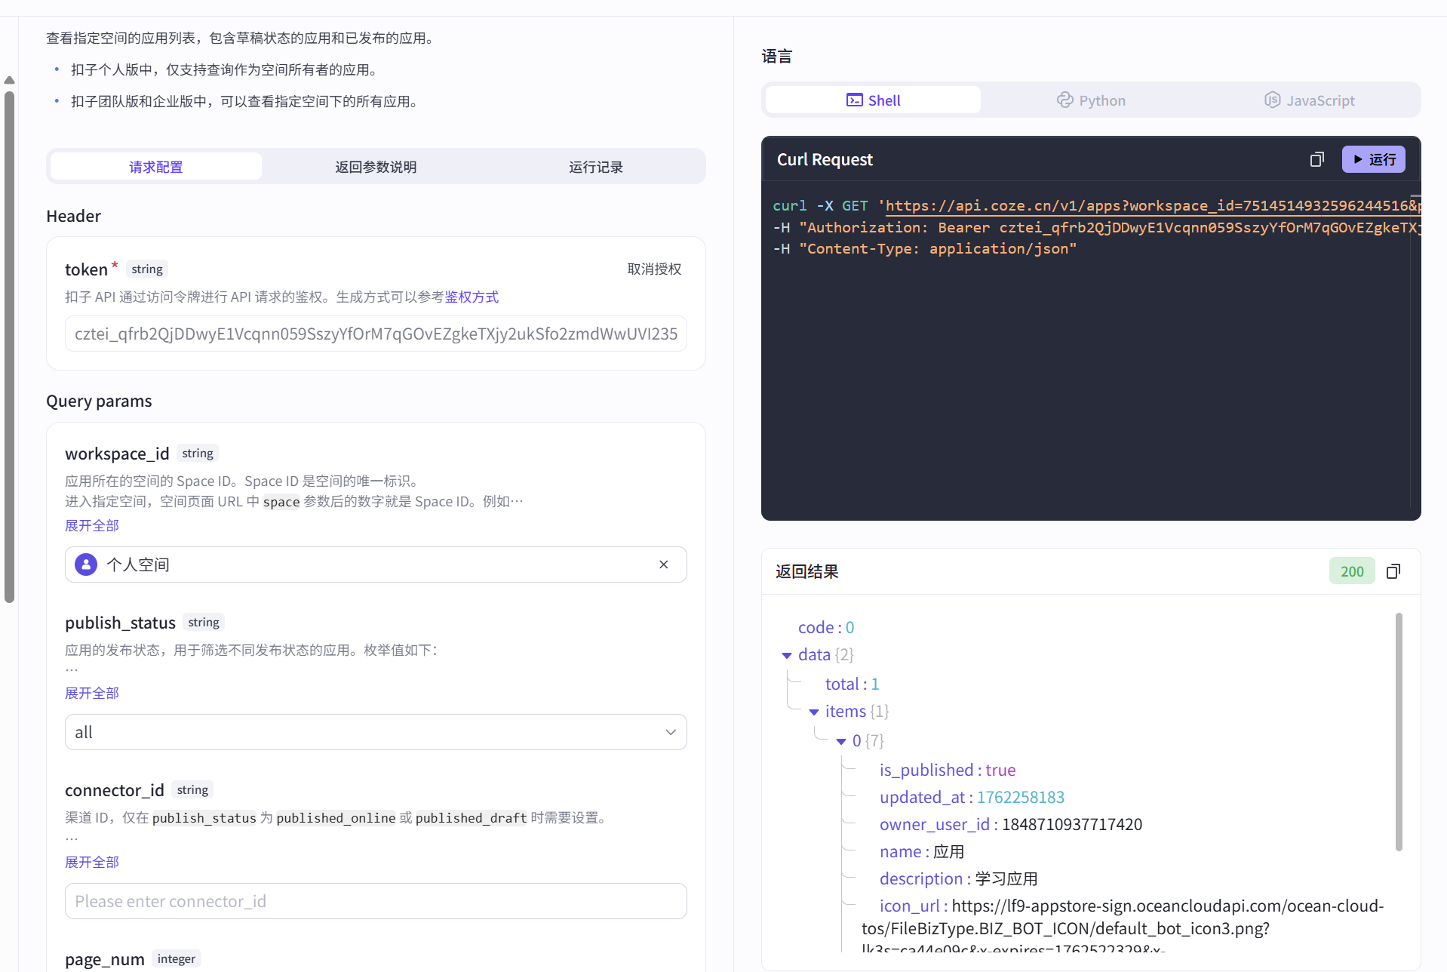Click 取消授权 to revoke token

click(x=654, y=269)
